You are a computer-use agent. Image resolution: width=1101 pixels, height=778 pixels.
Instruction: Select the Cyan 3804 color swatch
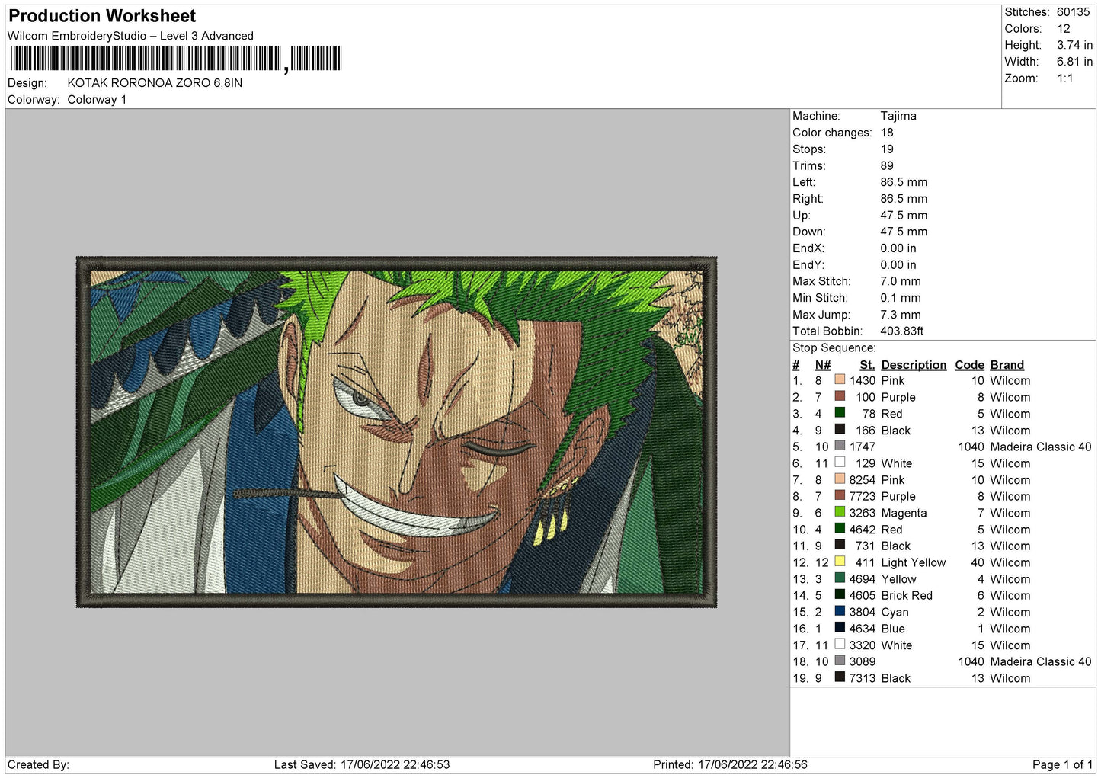(840, 611)
